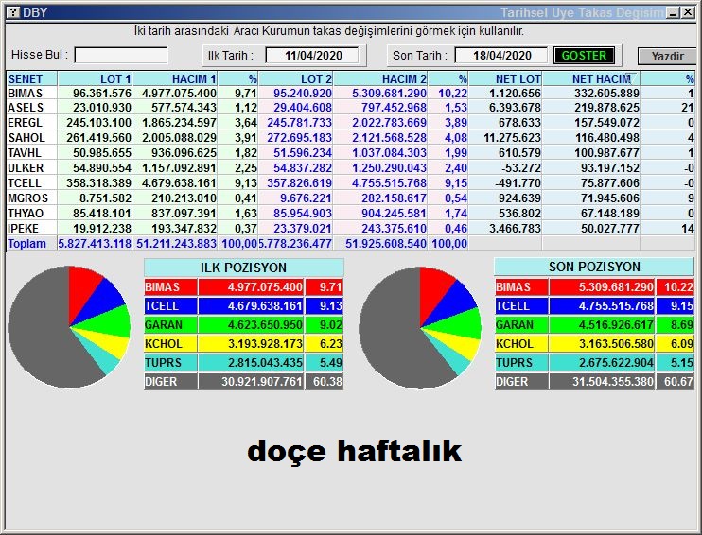Click the ILK POZISYON header

243,267
